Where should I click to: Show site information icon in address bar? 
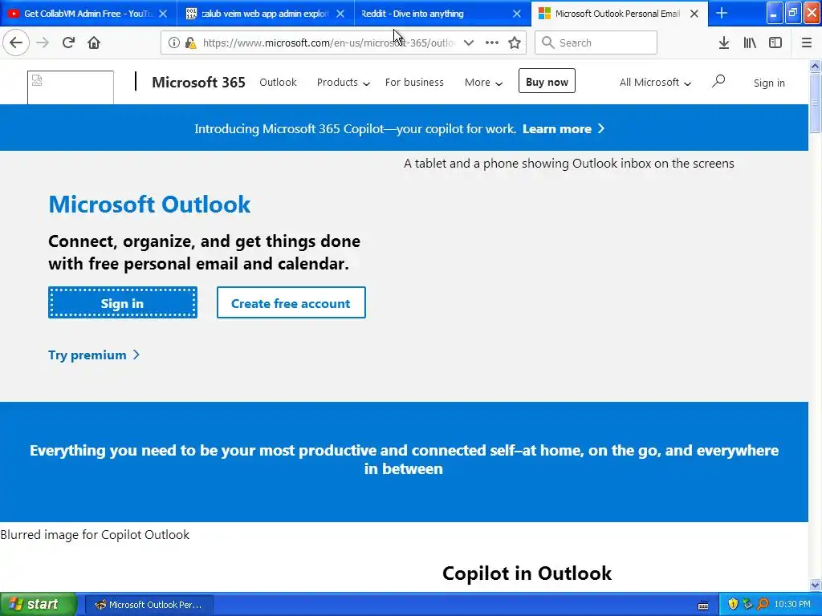click(174, 43)
